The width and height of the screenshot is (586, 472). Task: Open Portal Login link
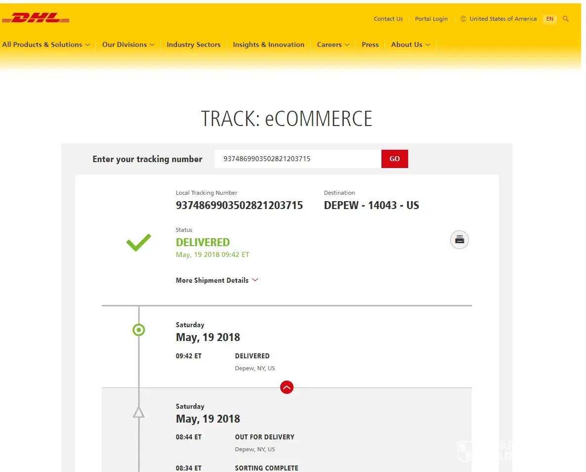tap(431, 19)
